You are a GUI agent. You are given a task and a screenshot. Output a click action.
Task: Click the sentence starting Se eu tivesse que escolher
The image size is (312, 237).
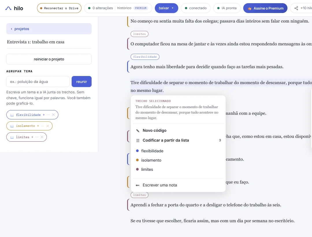point(213,221)
